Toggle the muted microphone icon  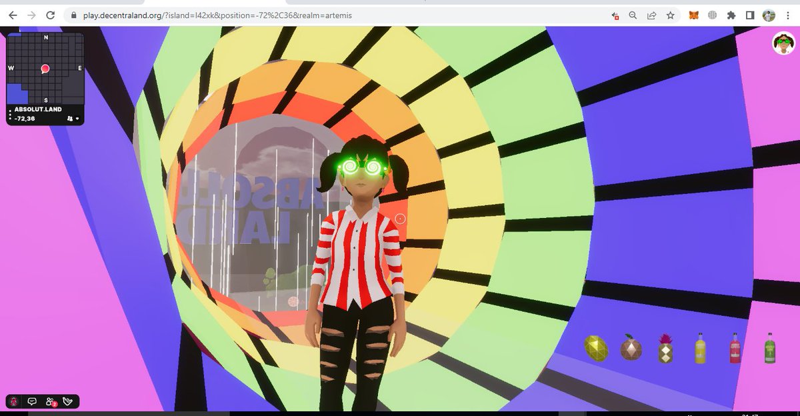pos(14,401)
